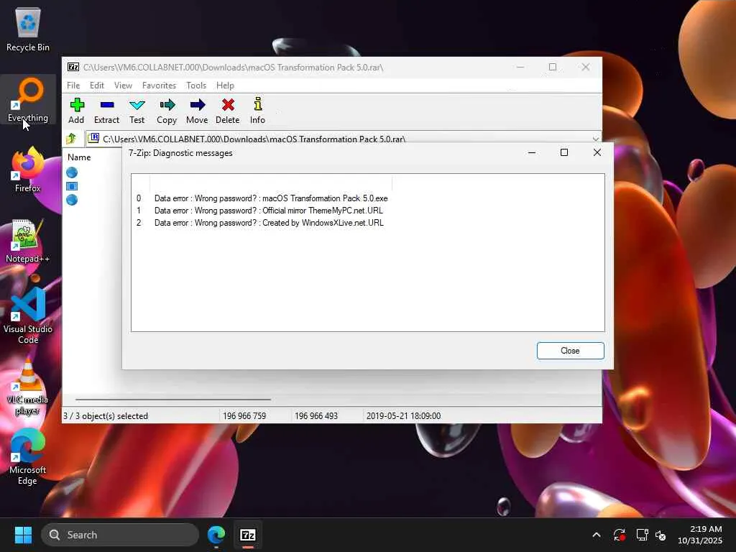Open the Edit menu
Viewport: 736px width, 552px height.
[x=97, y=86]
